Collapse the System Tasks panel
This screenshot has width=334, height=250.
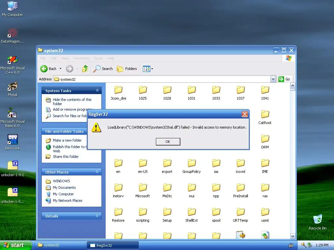point(97,90)
